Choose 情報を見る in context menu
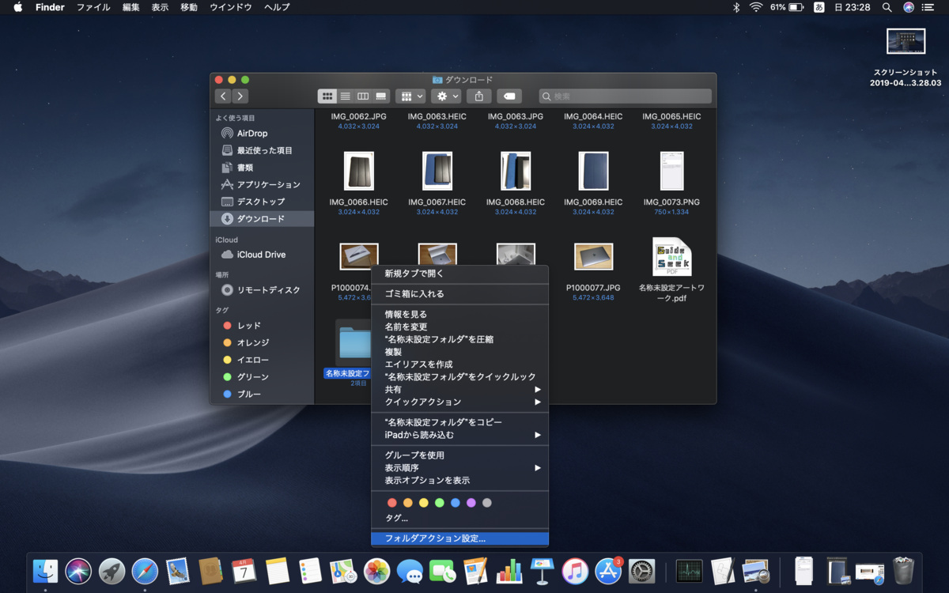The width and height of the screenshot is (949, 593). [x=459, y=315]
